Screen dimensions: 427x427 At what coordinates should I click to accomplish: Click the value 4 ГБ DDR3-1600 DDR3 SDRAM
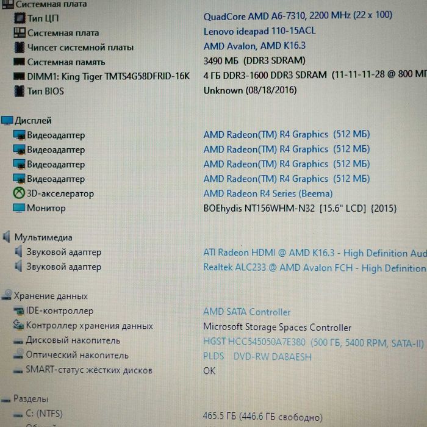pos(315,74)
